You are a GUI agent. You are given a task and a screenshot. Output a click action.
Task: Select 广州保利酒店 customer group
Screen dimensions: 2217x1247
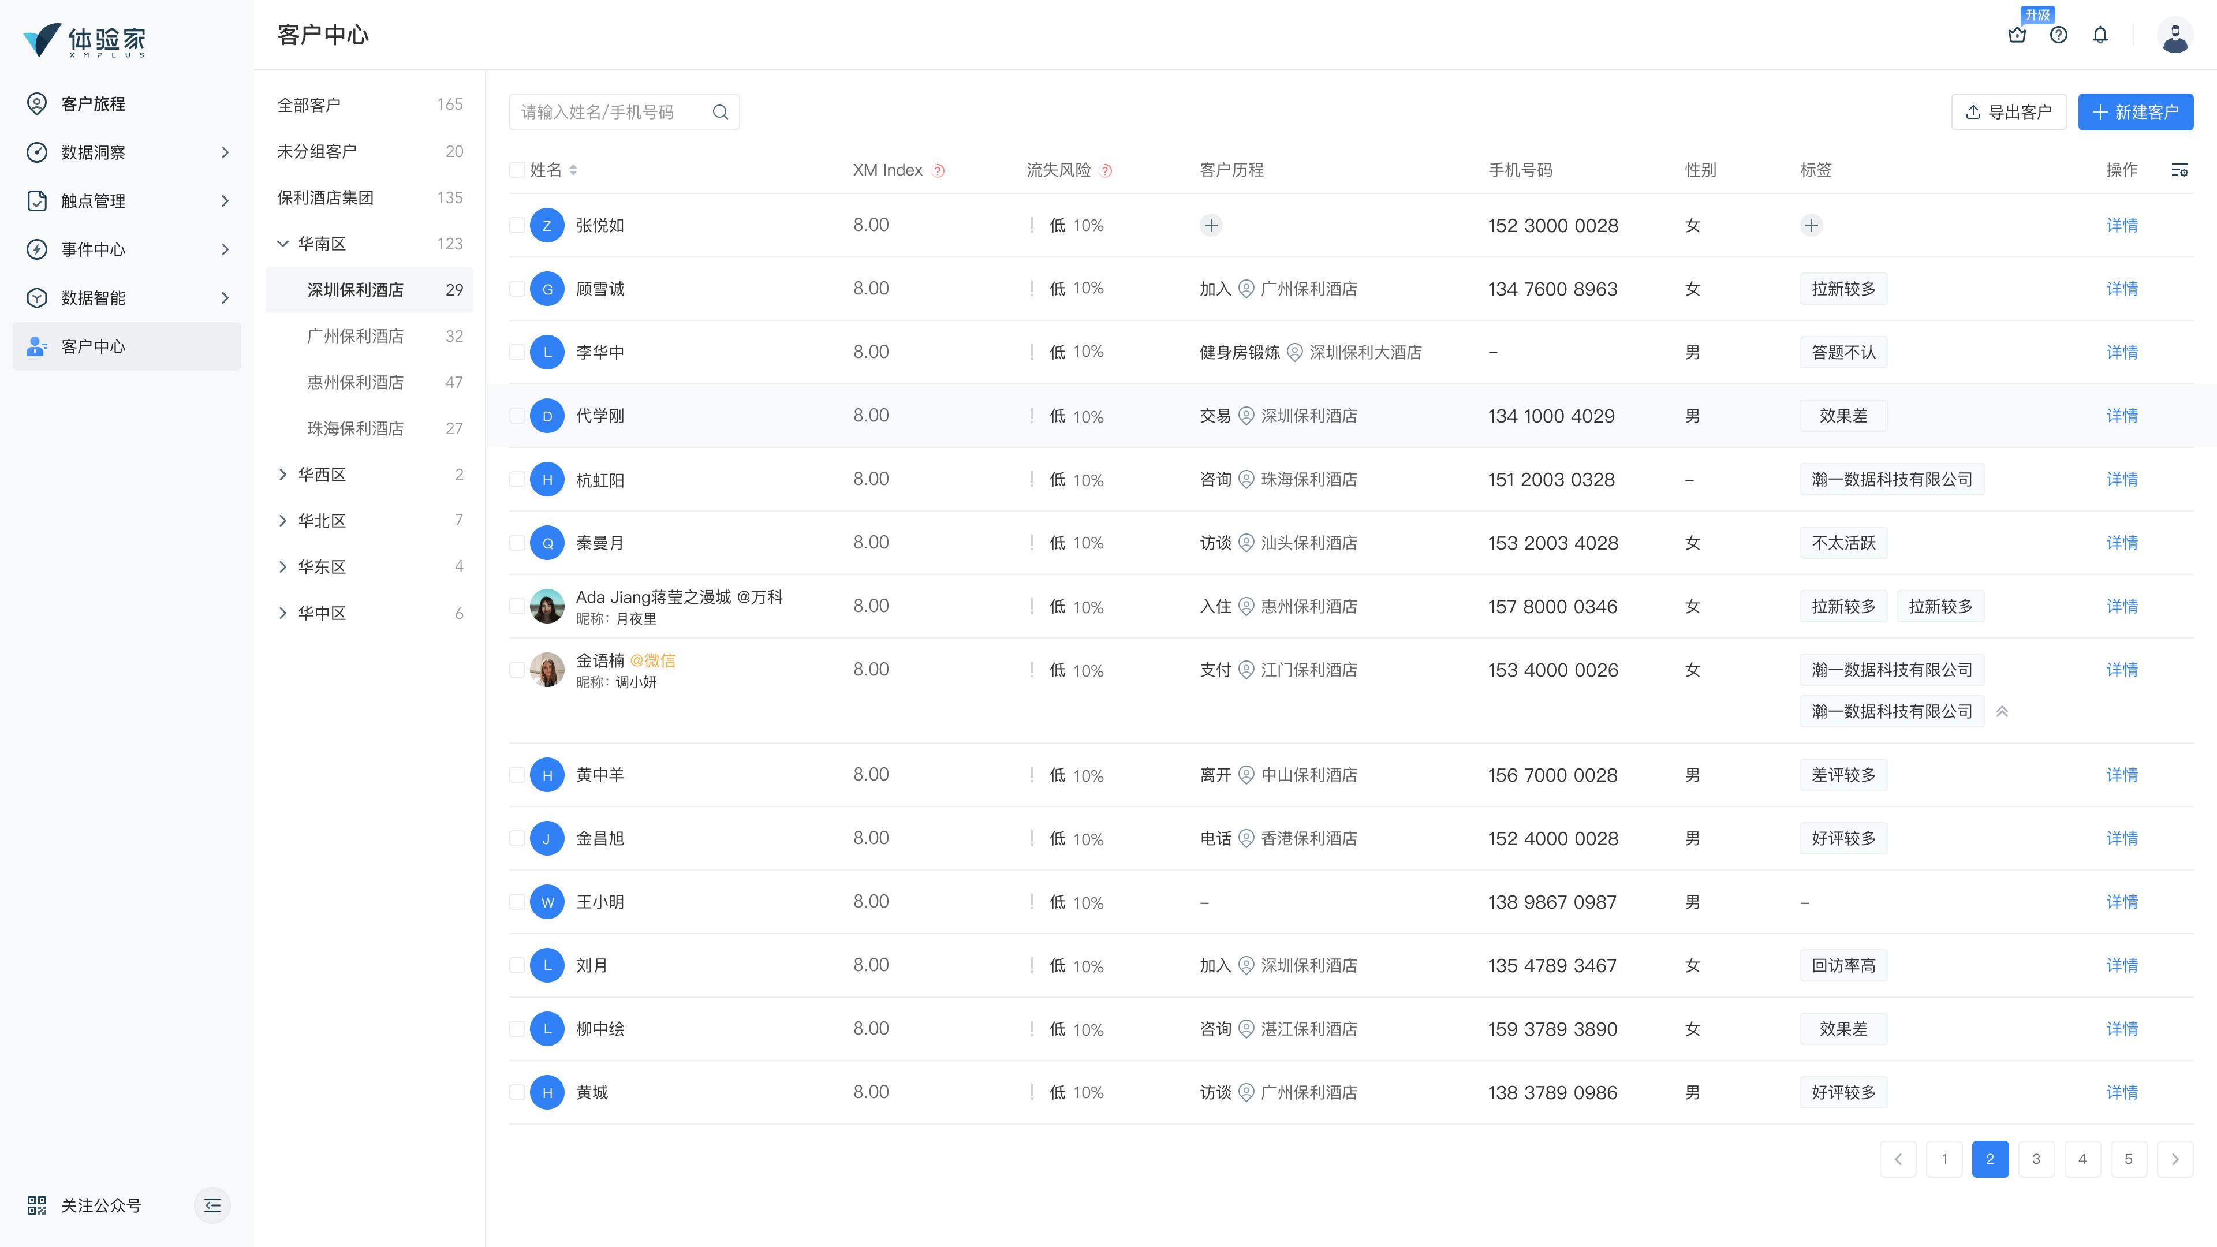pos(354,337)
